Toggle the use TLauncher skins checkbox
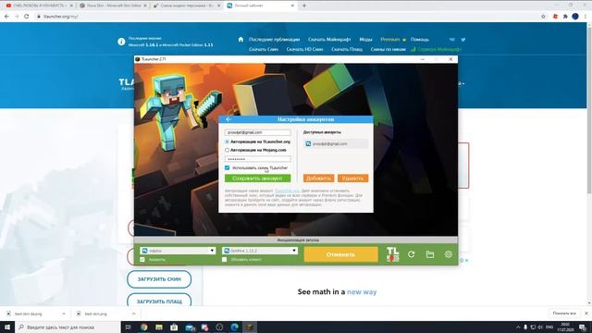The height and width of the screenshot is (333, 592). (x=227, y=167)
